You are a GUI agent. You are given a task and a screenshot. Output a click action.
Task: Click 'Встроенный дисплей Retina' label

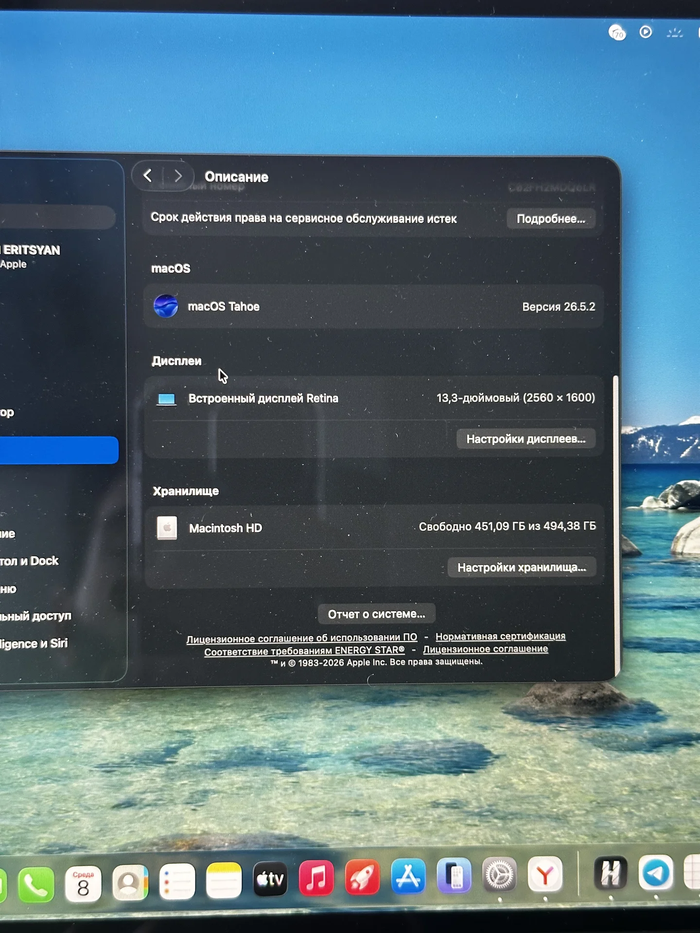[x=263, y=398]
